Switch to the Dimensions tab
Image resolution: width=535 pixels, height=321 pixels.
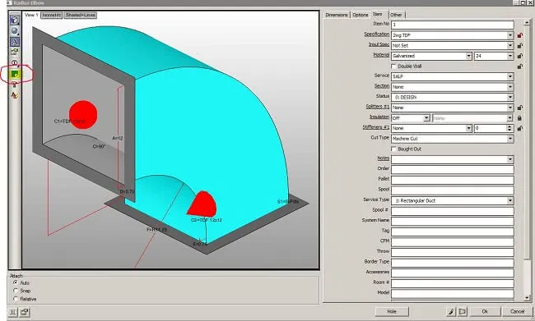click(x=337, y=15)
